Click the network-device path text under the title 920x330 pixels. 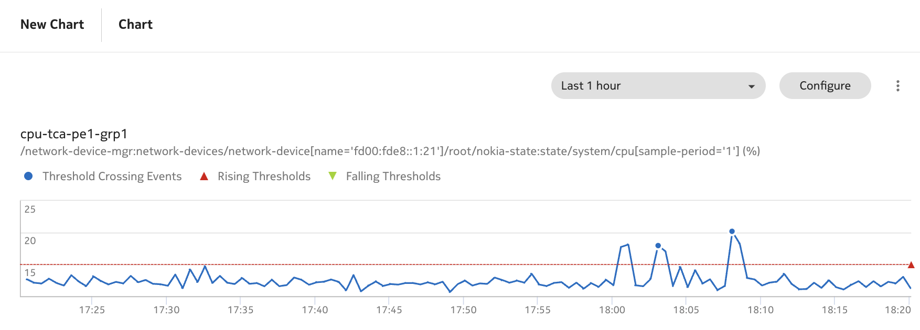(x=390, y=151)
